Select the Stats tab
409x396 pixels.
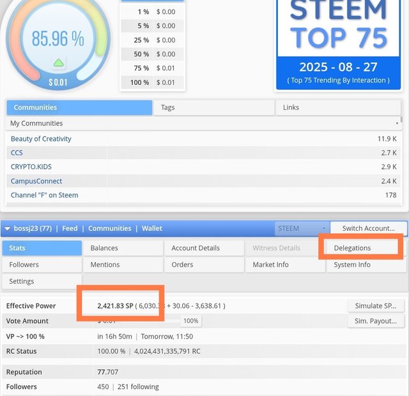42,248
